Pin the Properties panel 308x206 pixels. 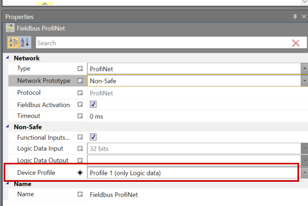pos(295,16)
